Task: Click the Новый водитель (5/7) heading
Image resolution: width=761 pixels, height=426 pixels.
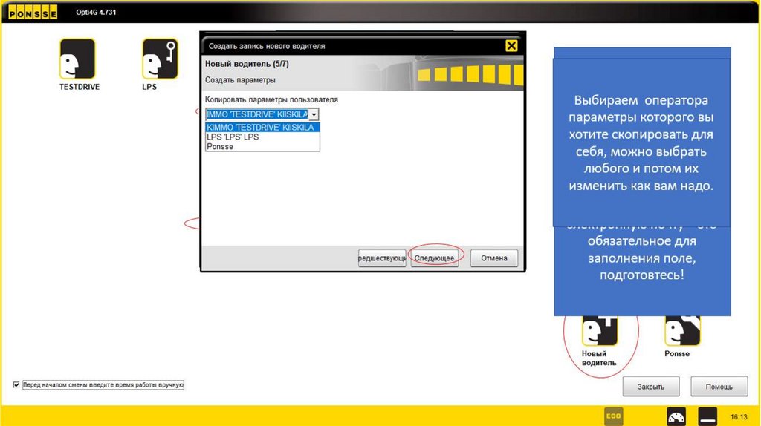Action: [x=247, y=64]
